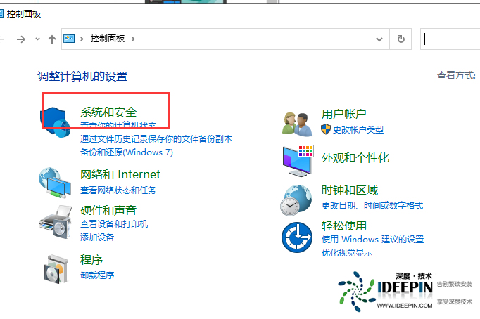Click 查看网络状态和任务 link
This screenshot has height=319, width=480.
[x=118, y=190]
